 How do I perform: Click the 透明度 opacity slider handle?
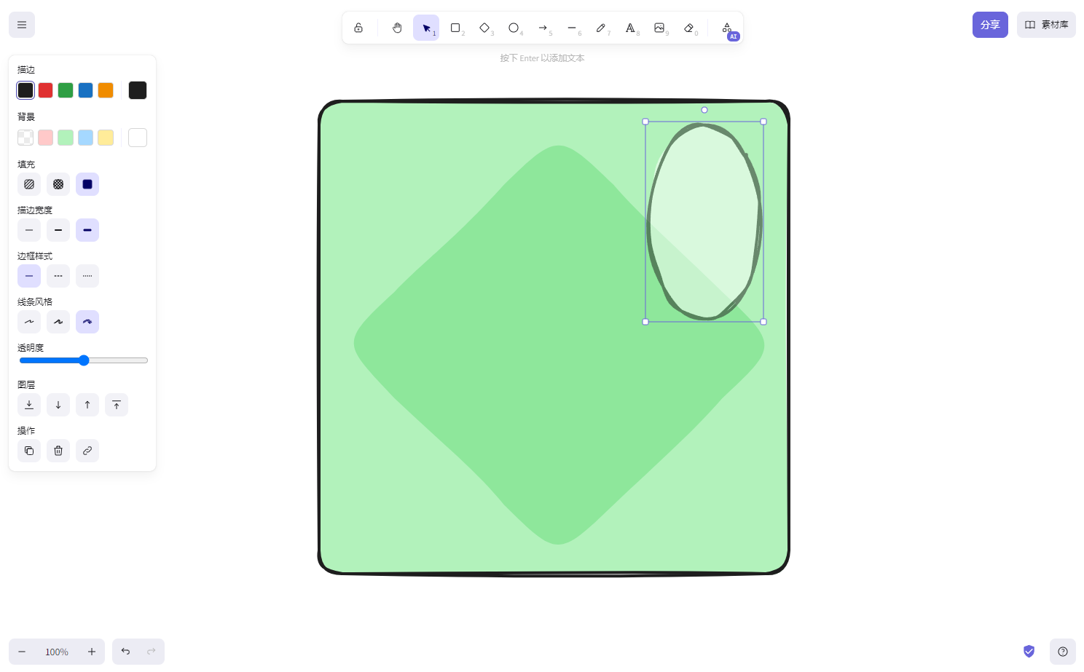point(84,360)
